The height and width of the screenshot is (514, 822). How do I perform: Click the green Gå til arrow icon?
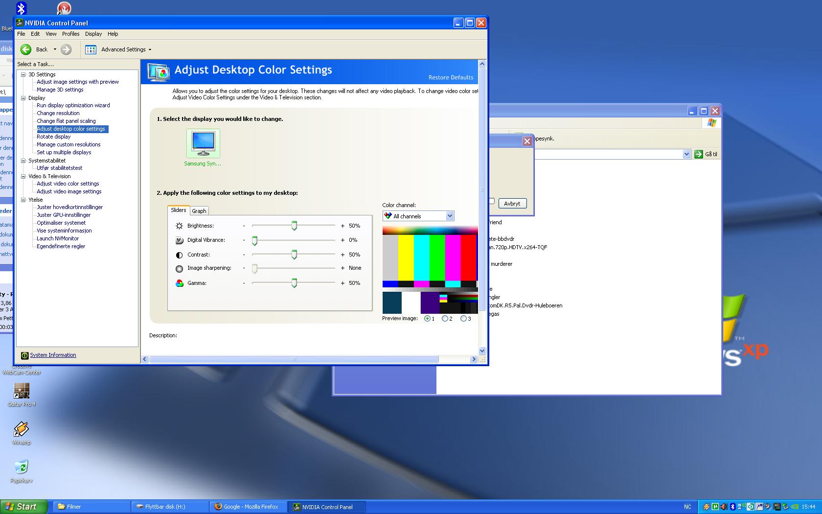[698, 154]
